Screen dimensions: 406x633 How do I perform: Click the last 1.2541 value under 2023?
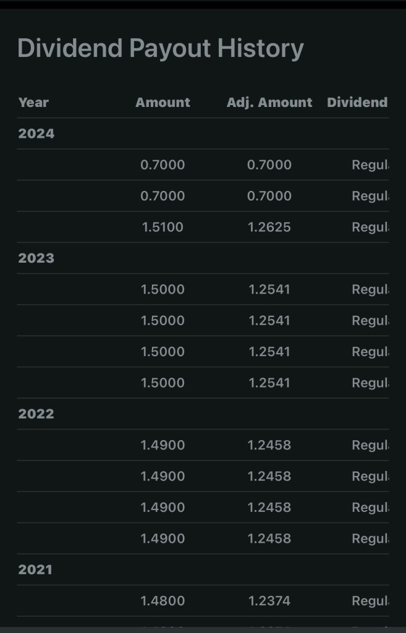tap(269, 383)
